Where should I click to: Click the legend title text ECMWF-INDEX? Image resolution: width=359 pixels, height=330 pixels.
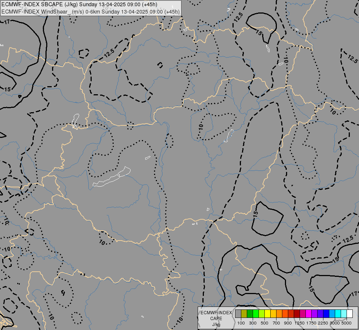pyautogui.click(x=216, y=313)
